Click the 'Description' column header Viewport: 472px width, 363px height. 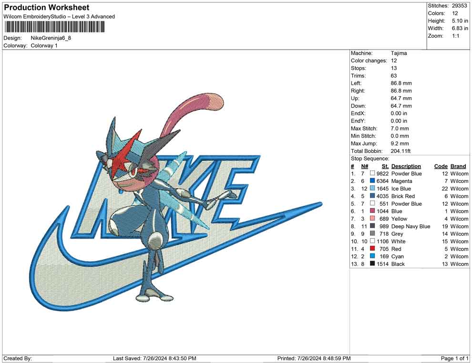(x=406, y=166)
